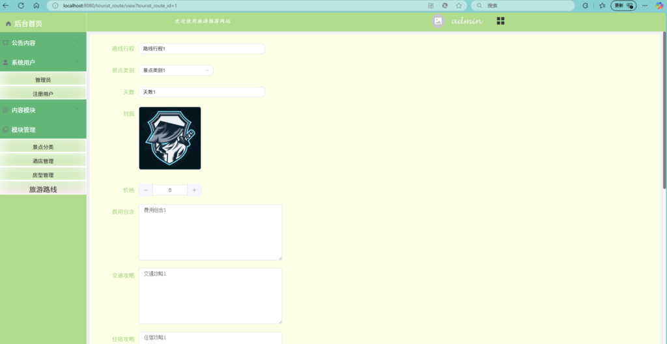667x344 pixels.
Task: Expand the 公告内容 menu chevron
Action: (78, 42)
